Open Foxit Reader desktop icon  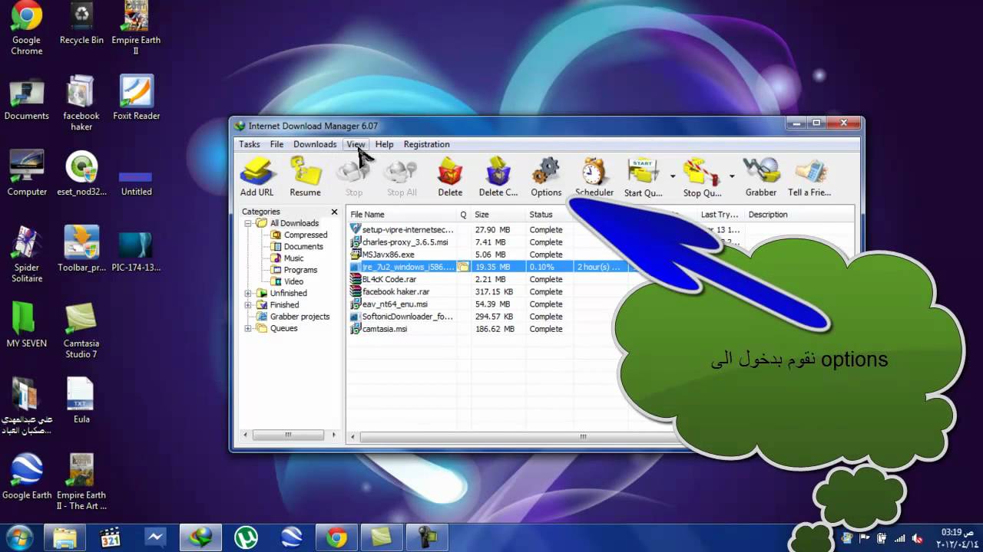[136, 97]
